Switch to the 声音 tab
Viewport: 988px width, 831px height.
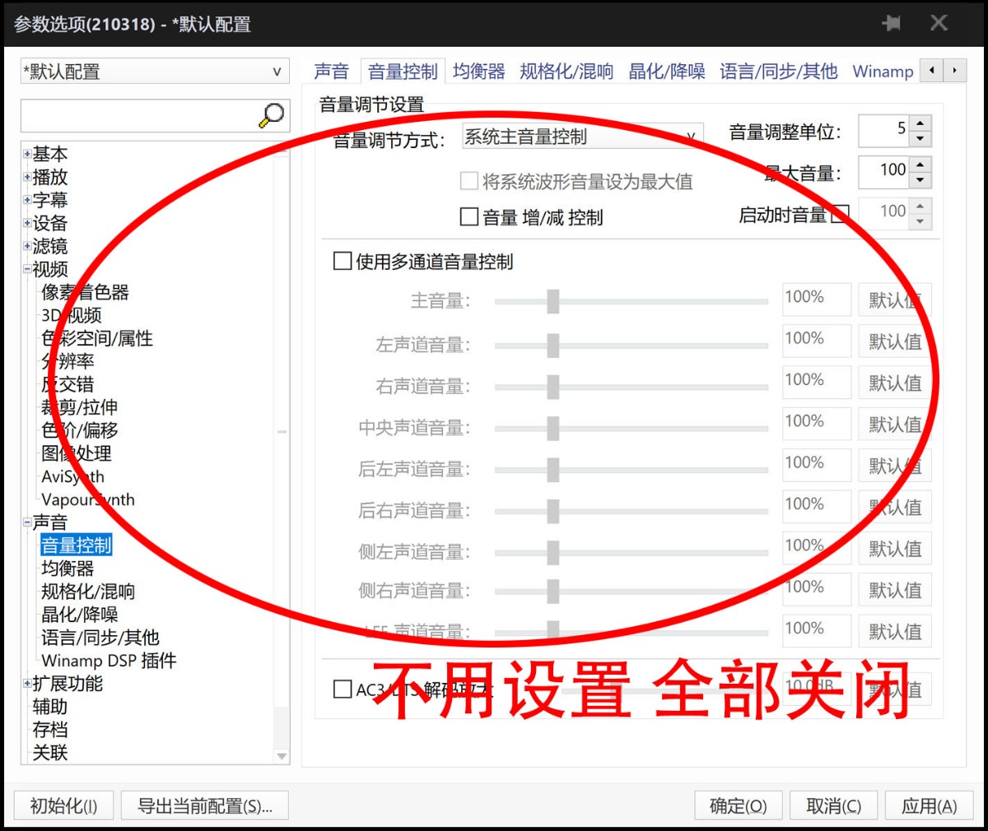[x=332, y=72]
